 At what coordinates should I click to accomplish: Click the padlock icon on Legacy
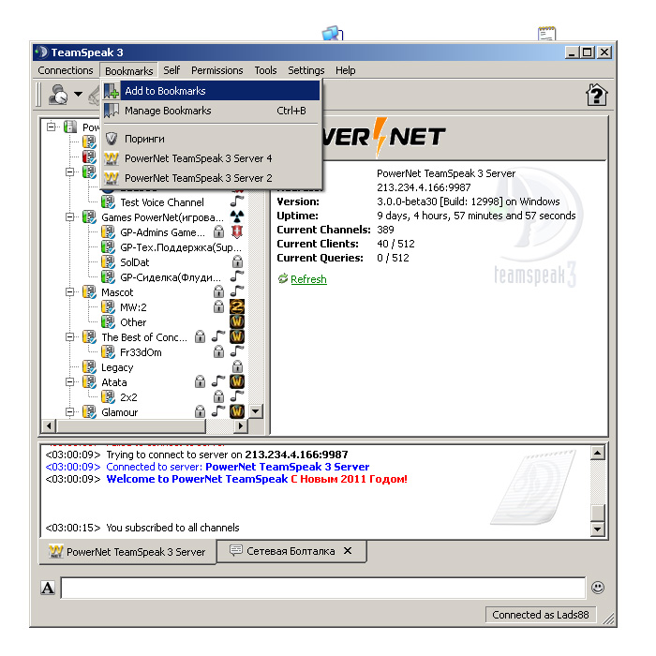point(237,366)
